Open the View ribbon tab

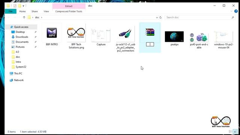coord(46,11)
